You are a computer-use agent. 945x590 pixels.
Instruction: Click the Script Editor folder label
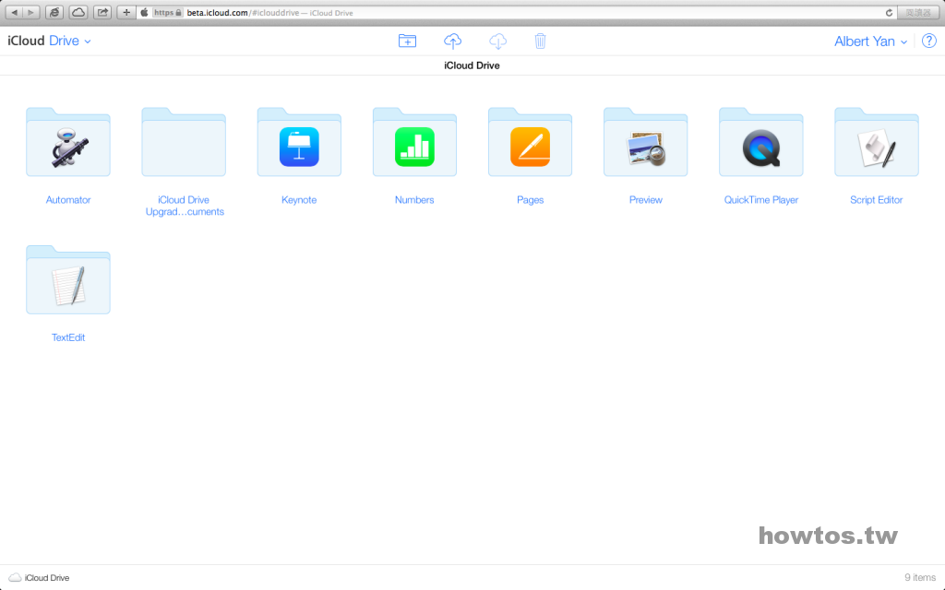(877, 200)
